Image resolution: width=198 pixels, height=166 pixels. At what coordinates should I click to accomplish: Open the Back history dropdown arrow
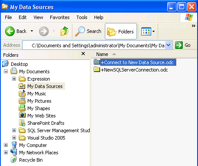pyautogui.click(x=32, y=31)
